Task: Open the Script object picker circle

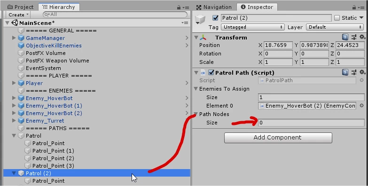Action: tap(361, 80)
